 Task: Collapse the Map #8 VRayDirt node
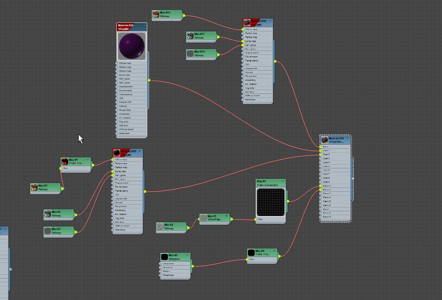click(x=187, y=255)
